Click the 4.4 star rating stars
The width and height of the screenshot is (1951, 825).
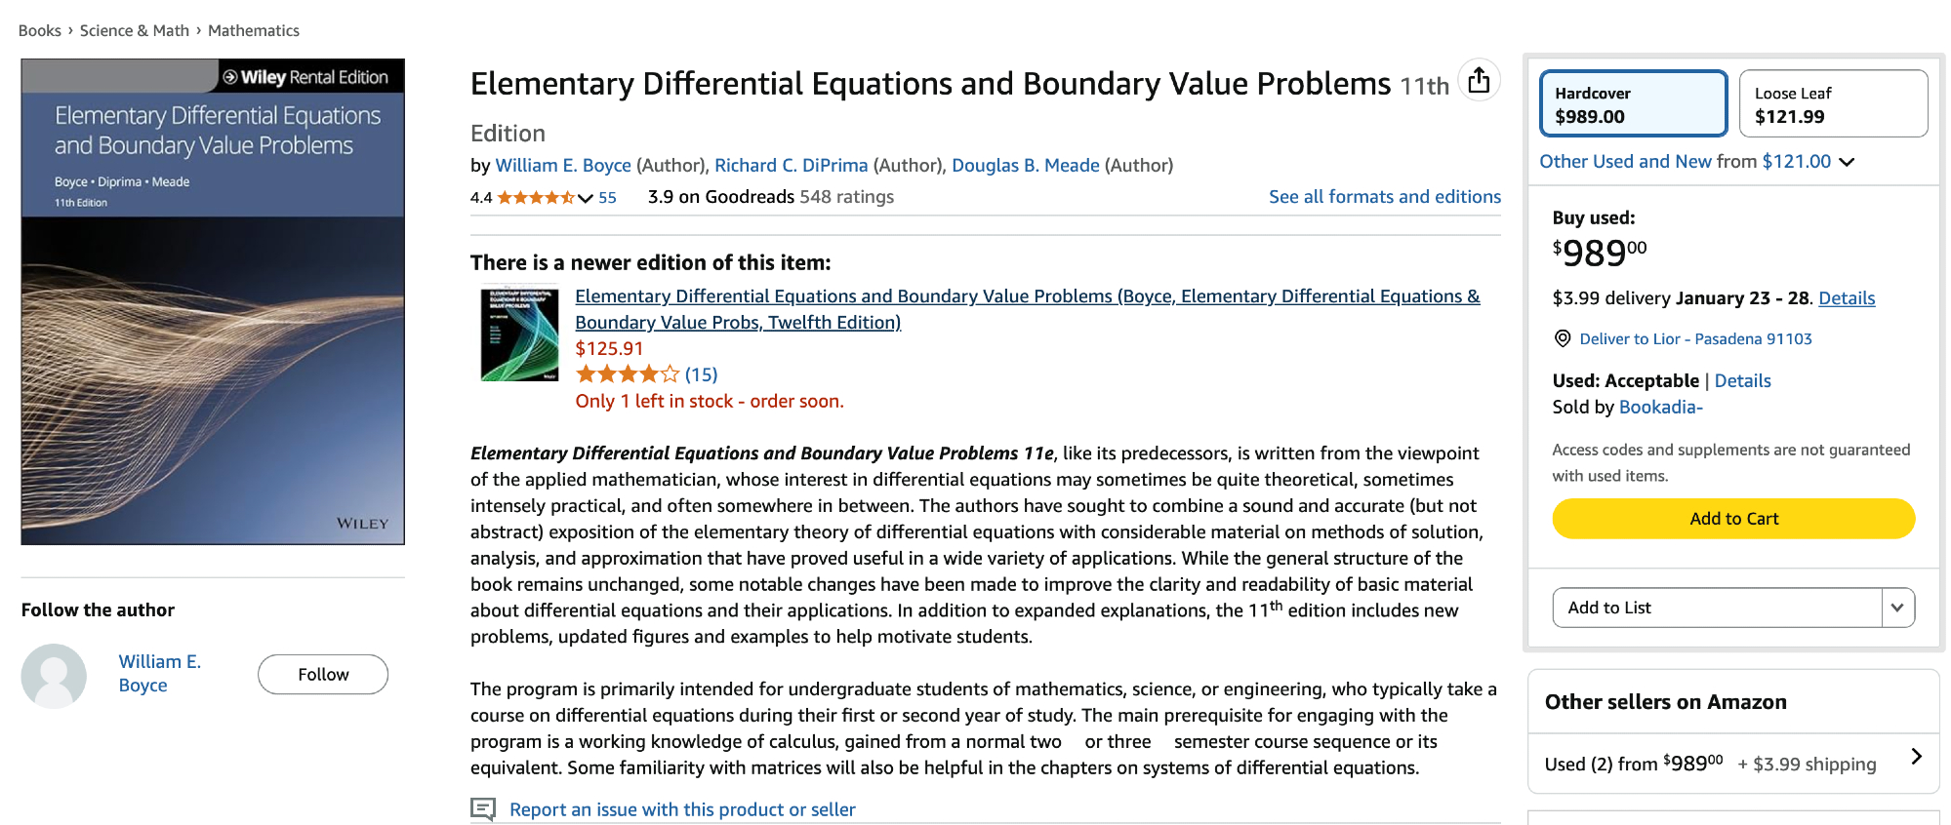click(535, 197)
